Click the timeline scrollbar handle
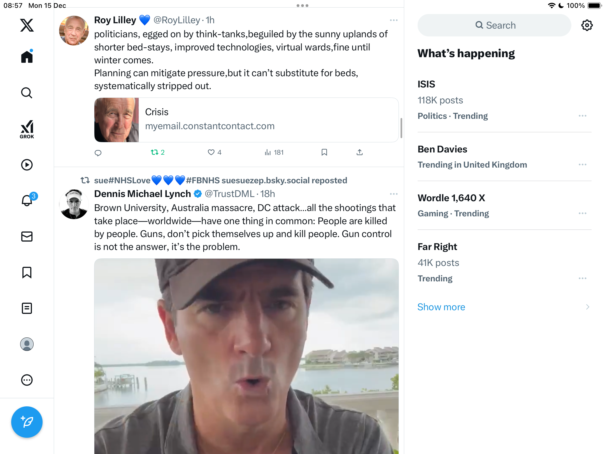This screenshot has height=454, width=605. coord(401,128)
